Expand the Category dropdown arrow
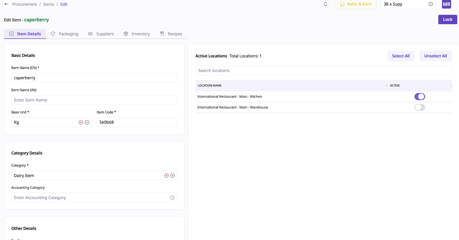Viewport: 459px width, 240px height. point(172,176)
